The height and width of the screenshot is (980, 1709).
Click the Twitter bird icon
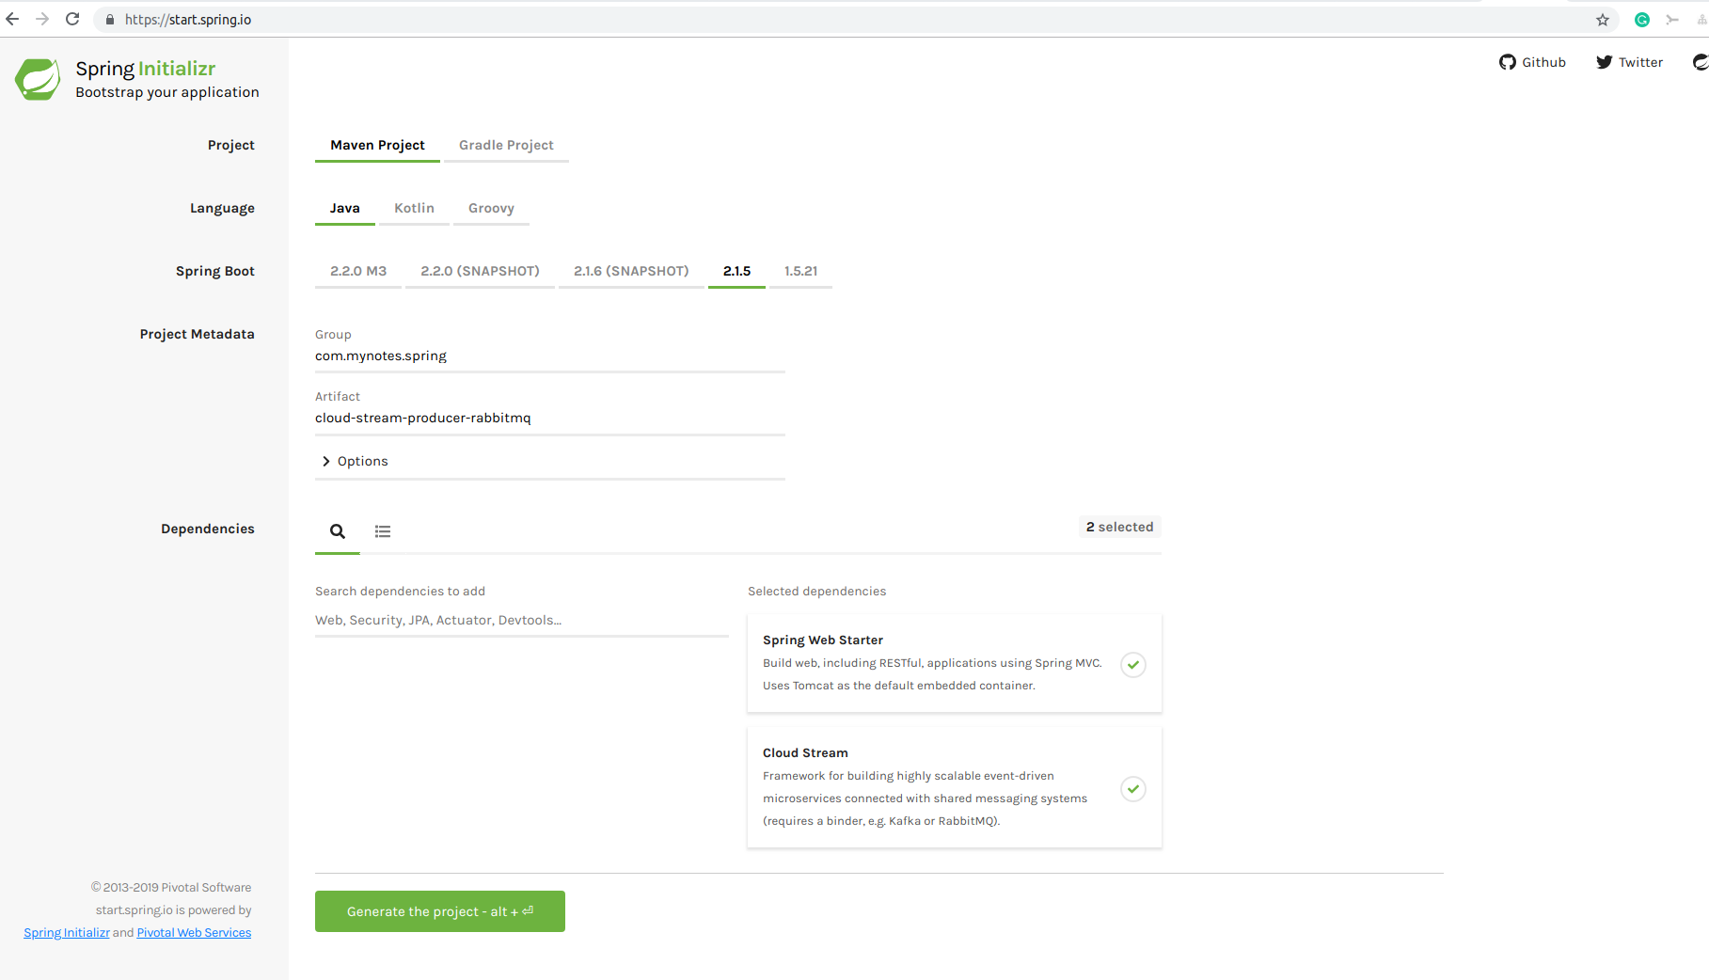point(1604,62)
